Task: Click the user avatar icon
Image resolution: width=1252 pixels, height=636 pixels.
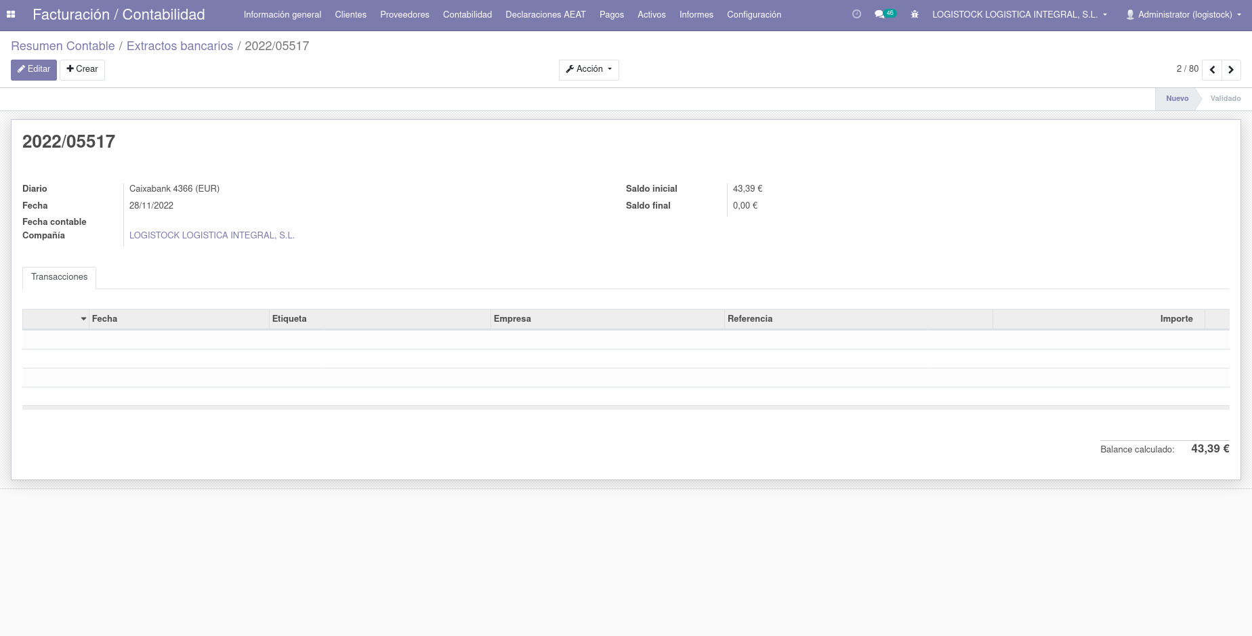Action: coord(1129,14)
